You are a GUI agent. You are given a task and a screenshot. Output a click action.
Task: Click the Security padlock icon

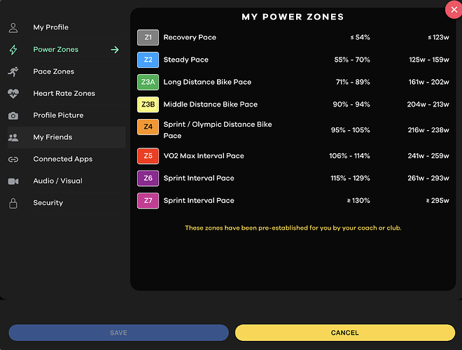click(x=13, y=203)
